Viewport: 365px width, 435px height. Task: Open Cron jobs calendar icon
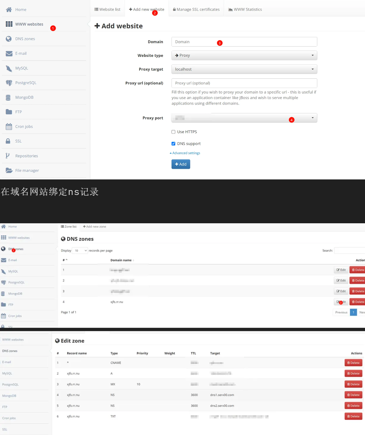click(9, 127)
